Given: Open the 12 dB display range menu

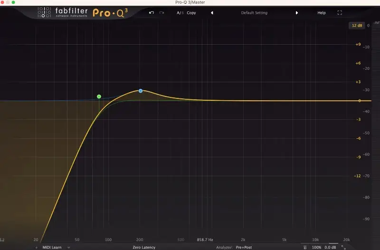Looking at the screenshot, I should 356,25.
